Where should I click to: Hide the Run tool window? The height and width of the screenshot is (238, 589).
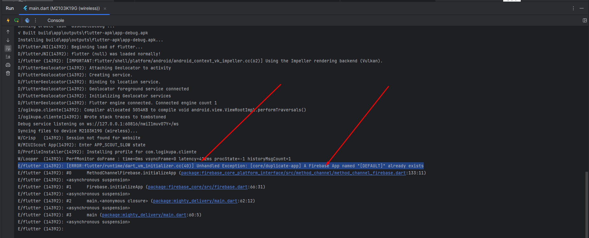click(x=582, y=8)
